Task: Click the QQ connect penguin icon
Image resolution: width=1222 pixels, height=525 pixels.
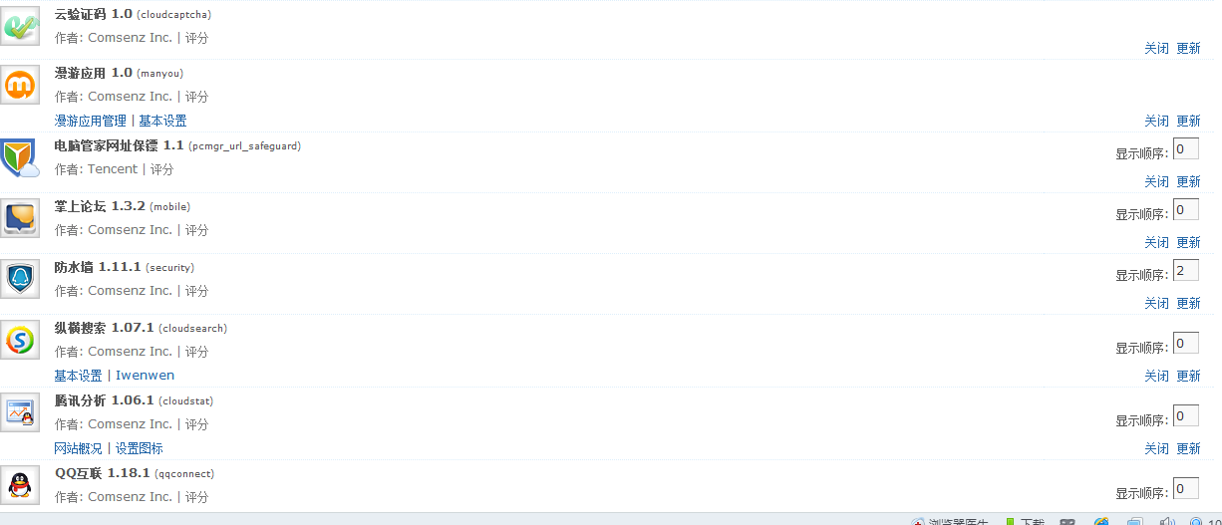Action: point(20,485)
